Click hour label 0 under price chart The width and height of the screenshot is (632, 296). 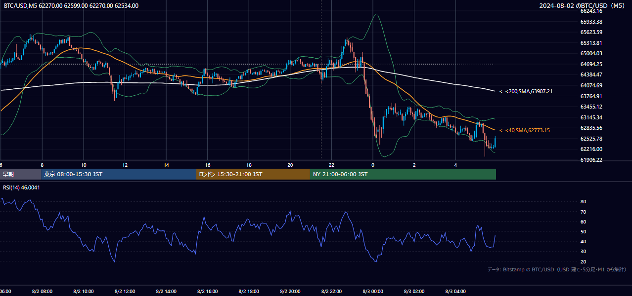click(x=373, y=165)
